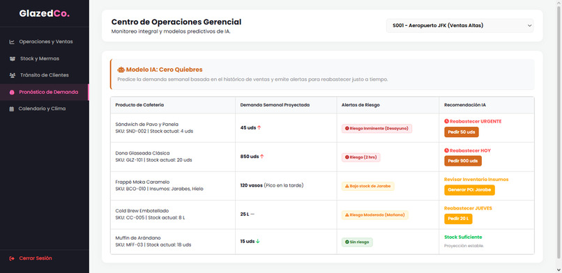
Task: Click Revisar Inventario Insumos text
Action: [x=476, y=179]
